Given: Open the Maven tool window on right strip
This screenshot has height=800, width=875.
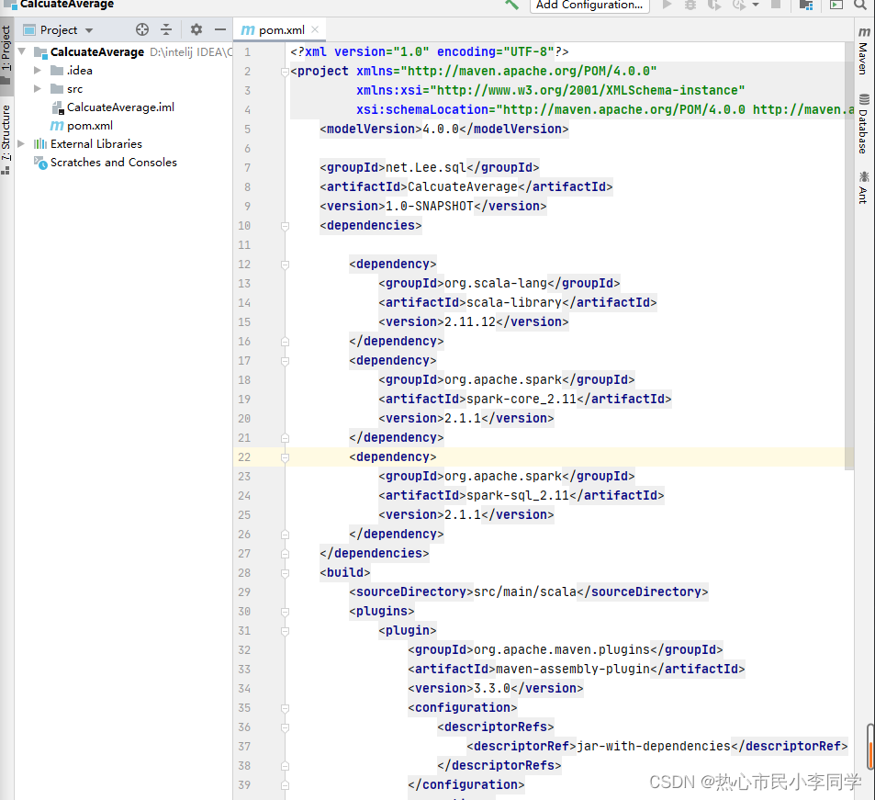Looking at the screenshot, I should coord(863,51).
